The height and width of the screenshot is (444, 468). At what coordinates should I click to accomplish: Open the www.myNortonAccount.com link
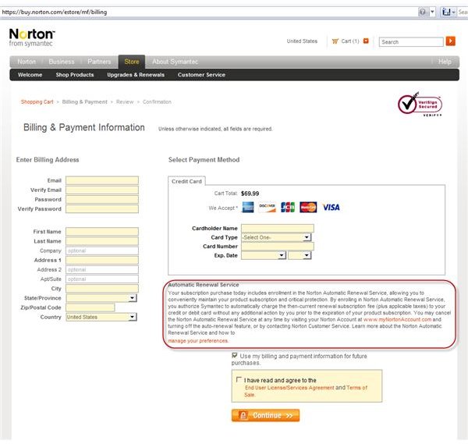(397, 319)
